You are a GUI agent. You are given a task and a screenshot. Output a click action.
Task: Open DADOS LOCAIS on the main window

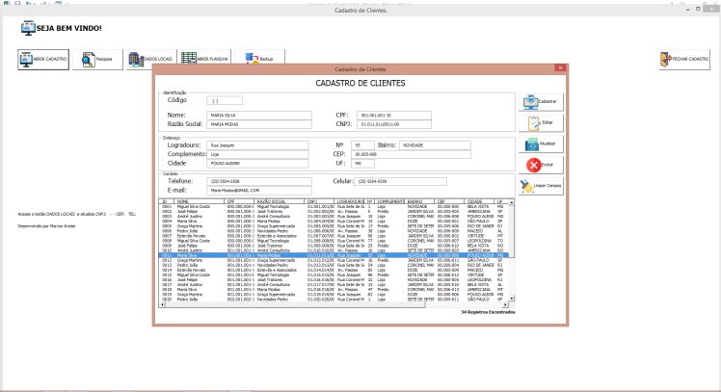click(151, 60)
